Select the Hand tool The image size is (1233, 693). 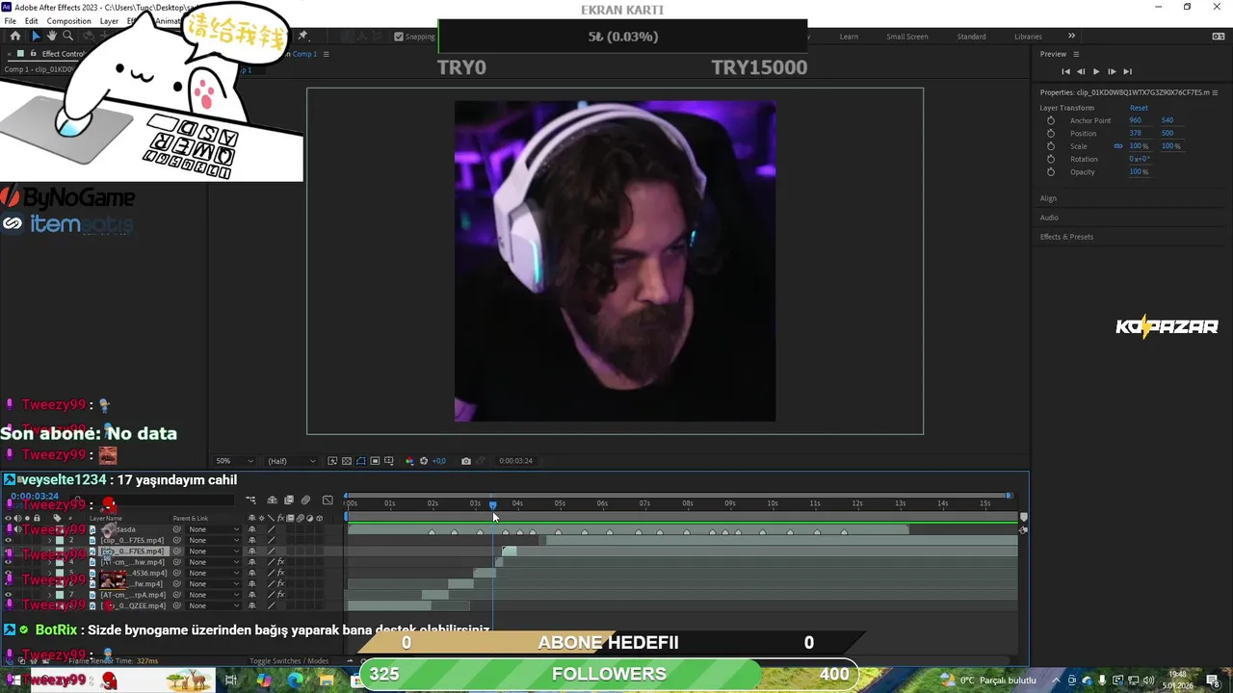(52, 36)
